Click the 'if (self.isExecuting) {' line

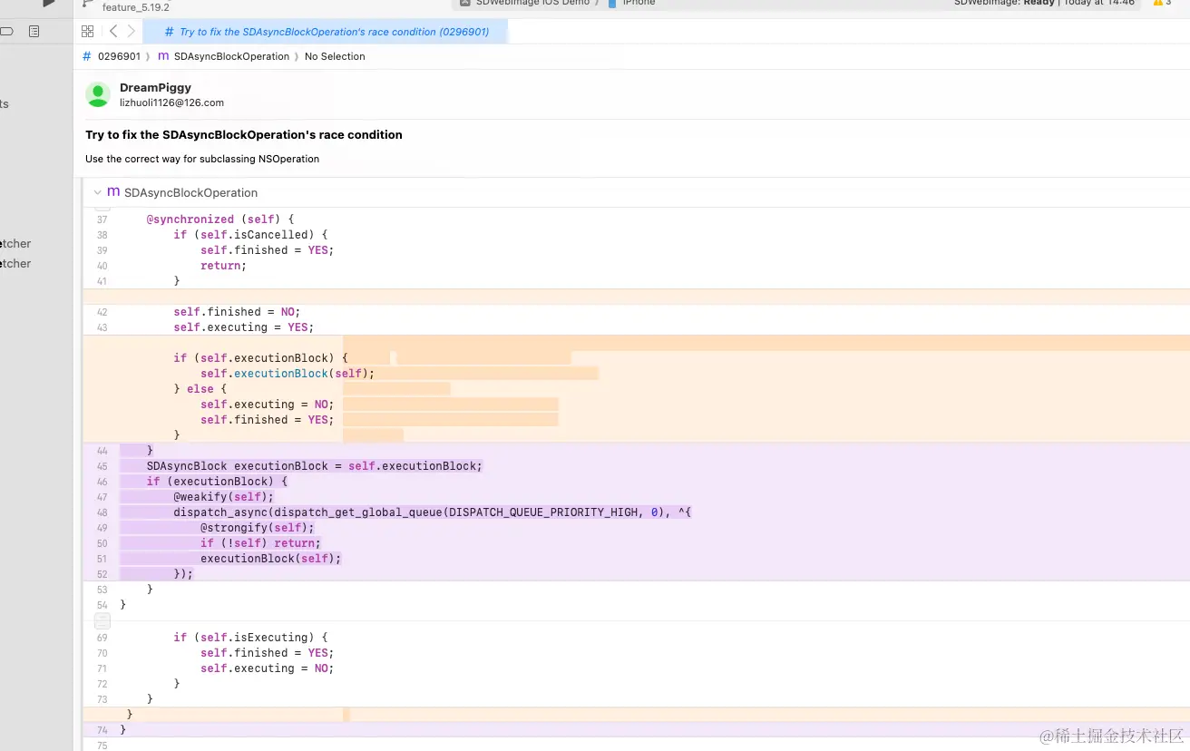(x=251, y=638)
